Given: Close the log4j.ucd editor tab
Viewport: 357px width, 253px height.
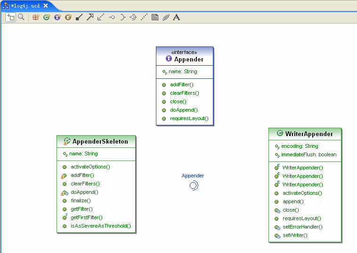Looking at the screenshot, I should pyautogui.click(x=46, y=6).
